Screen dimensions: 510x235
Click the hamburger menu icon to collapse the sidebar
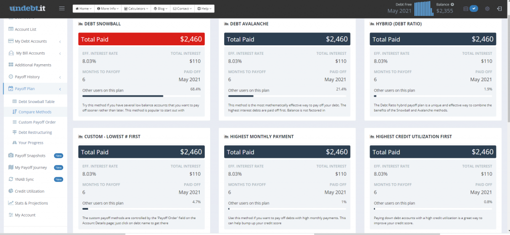click(x=62, y=8)
